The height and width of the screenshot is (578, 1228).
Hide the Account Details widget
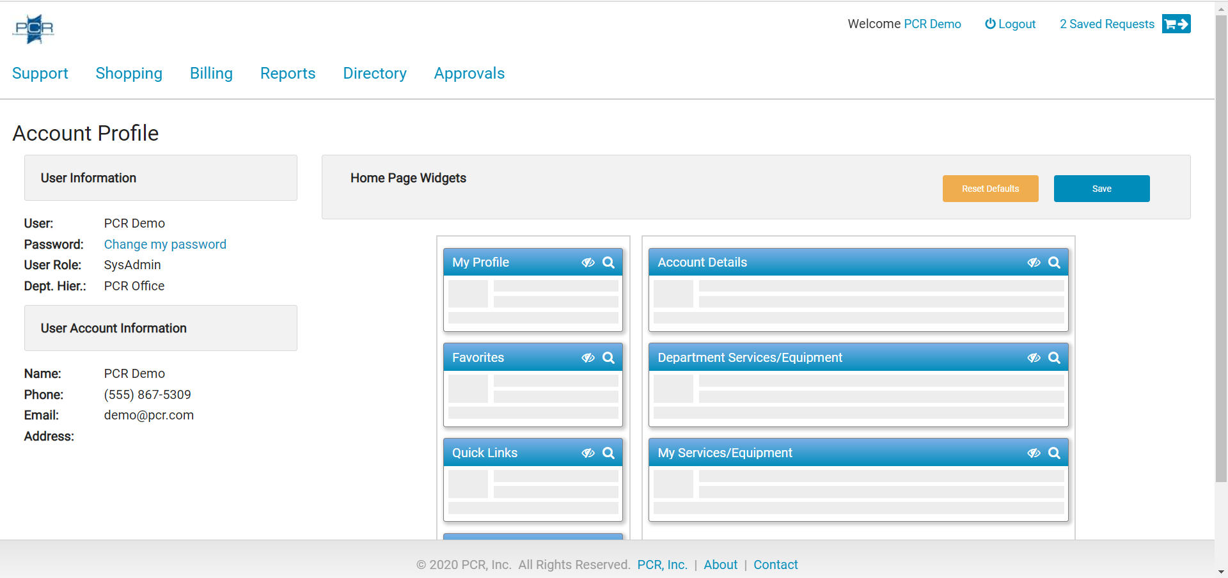click(x=1034, y=262)
